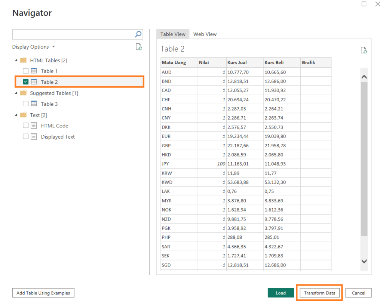This screenshot has width=383, height=302.
Task: Enable the Table 3 checkbox
Action: (25, 104)
